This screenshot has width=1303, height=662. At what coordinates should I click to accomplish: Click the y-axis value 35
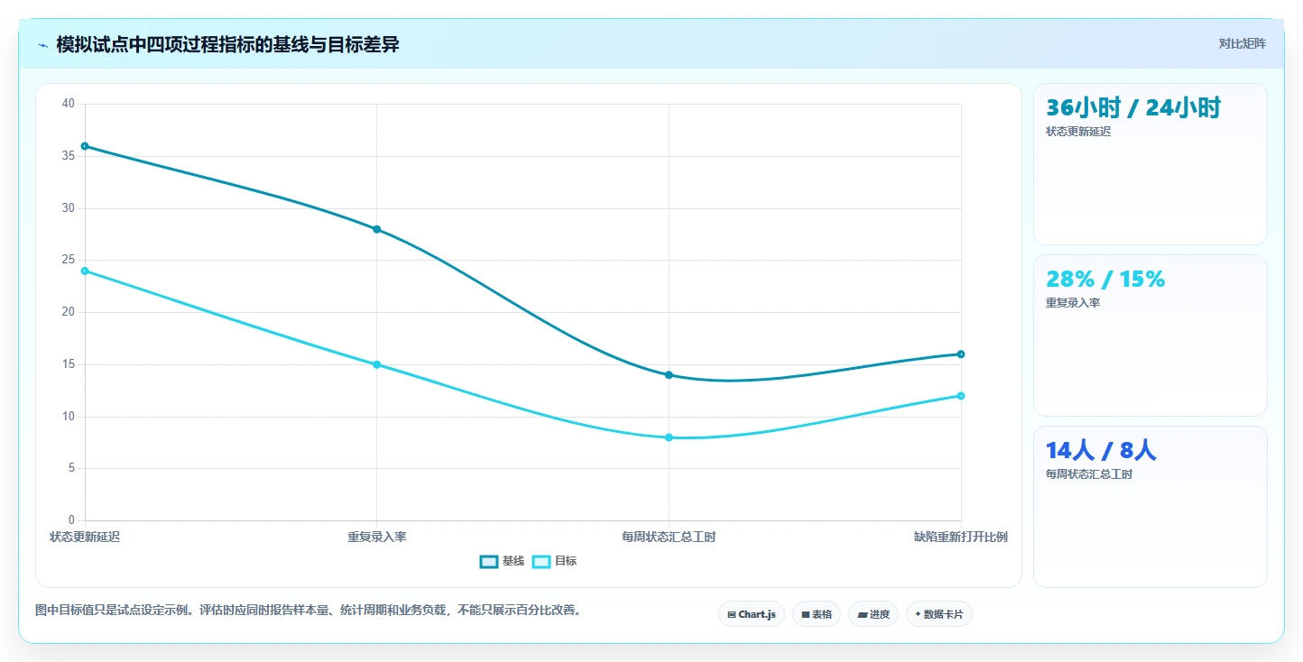[x=69, y=156]
